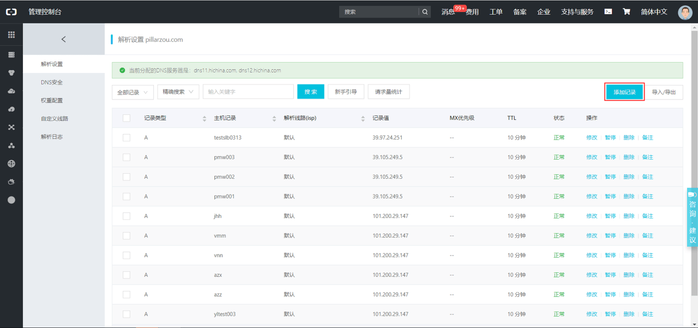Open the user avatar menu
The width and height of the screenshot is (698, 328).
(685, 12)
